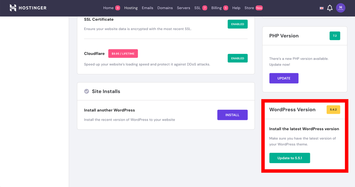The image size is (355, 187).
Task: Click Update to 5.5.1 button
Action: click(289, 158)
